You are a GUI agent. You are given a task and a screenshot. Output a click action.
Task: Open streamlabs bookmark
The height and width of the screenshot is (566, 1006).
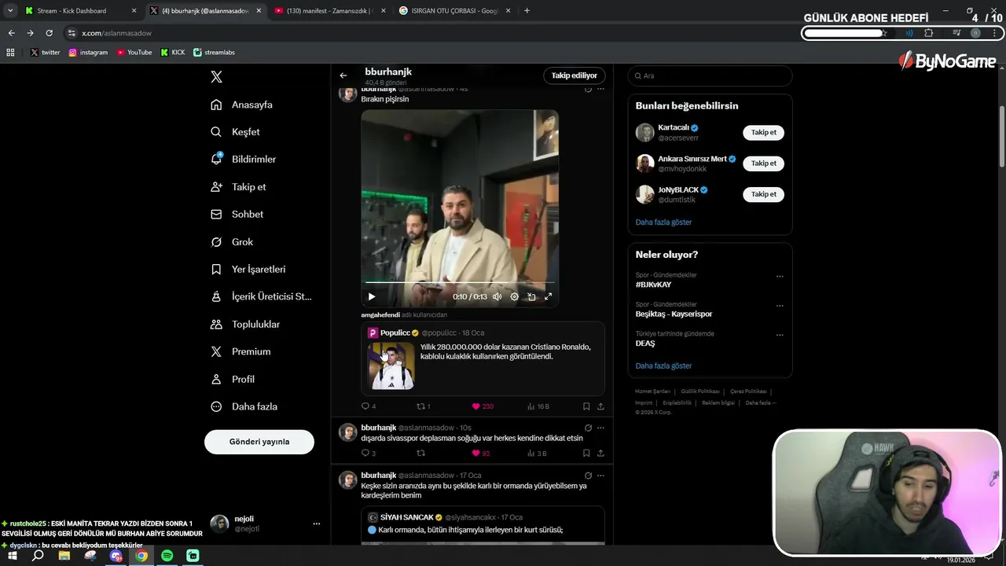coord(214,53)
